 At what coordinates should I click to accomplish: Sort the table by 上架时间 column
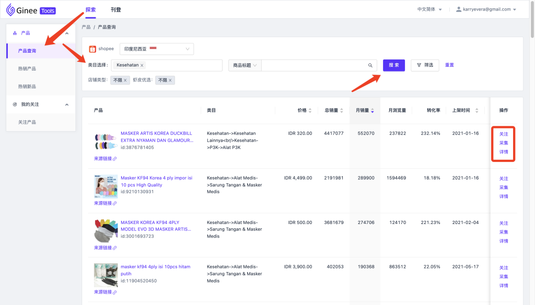tap(476, 111)
